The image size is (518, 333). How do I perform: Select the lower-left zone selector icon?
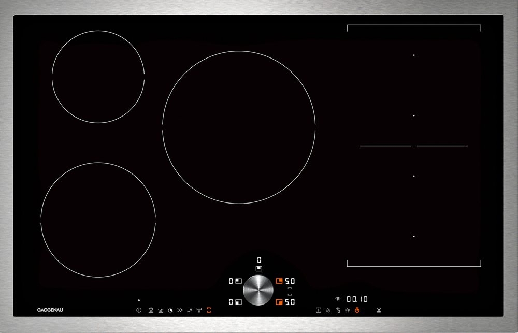point(238,302)
